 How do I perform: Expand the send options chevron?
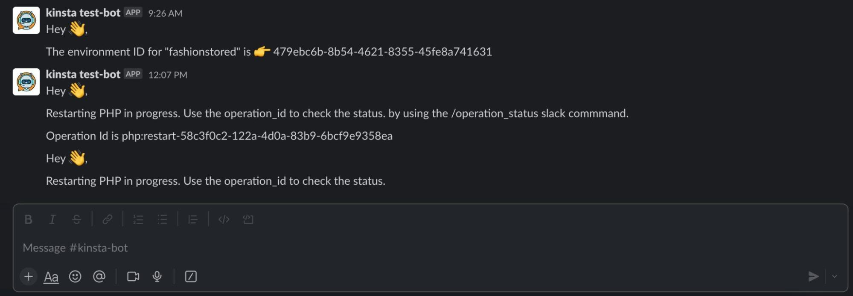click(x=835, y=276)
